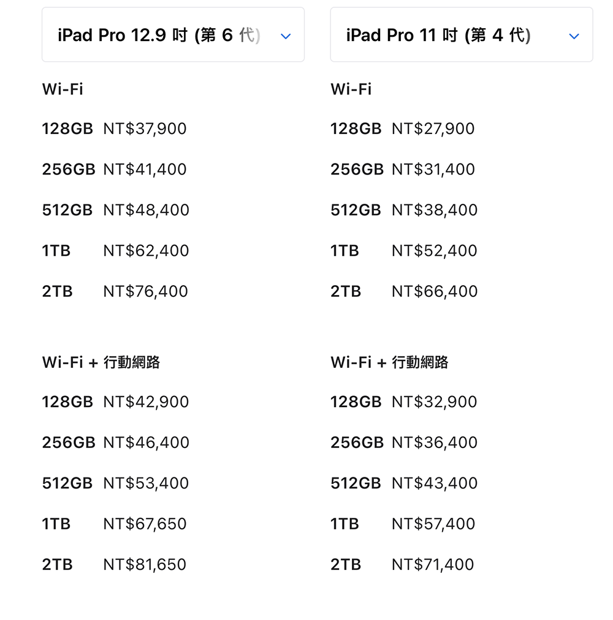Click the NT$37,900 price for 128GB Wi-Fi
The width and height of the screenshot is (613, 620).
coord(145,129)
